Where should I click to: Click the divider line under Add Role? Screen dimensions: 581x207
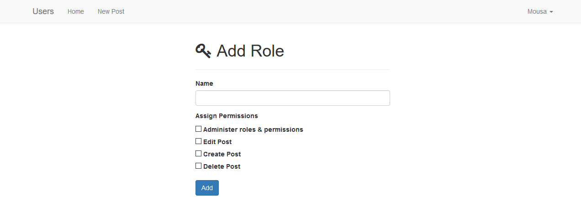(x=292, y=70)
